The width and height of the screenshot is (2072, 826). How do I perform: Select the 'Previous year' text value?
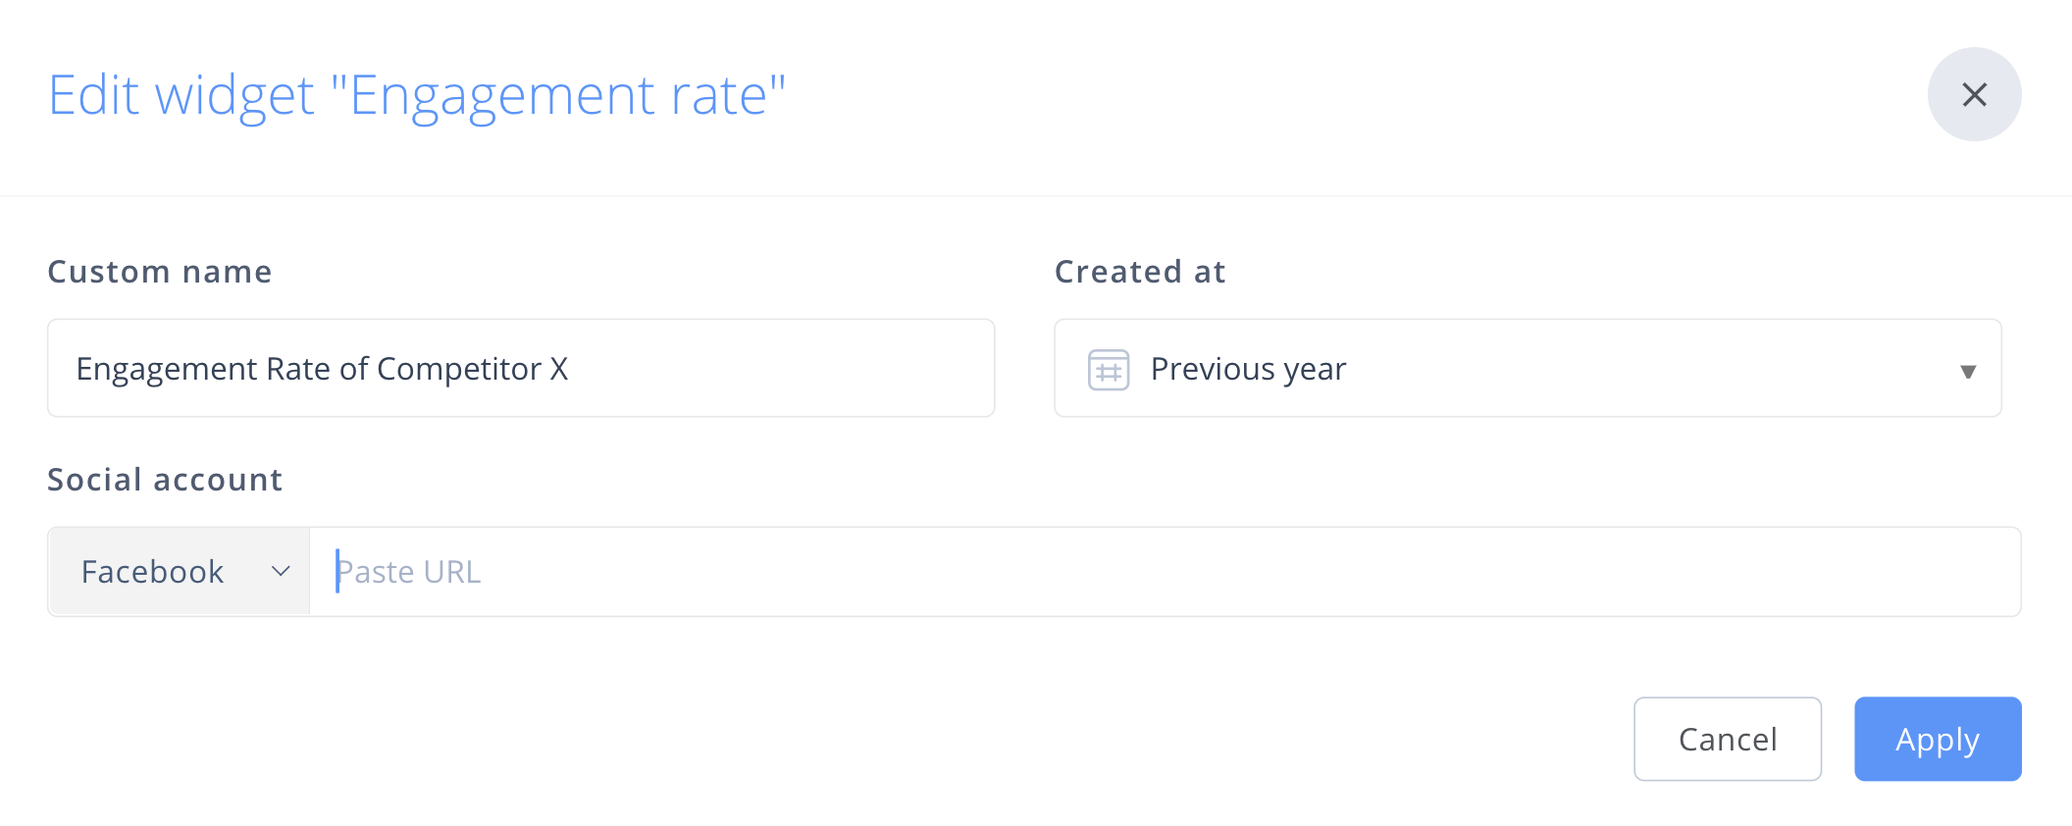(x=1248, y=369)
